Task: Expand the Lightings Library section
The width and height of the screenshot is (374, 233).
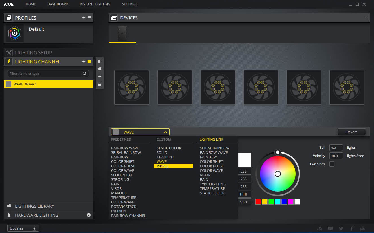Action: 48,206
